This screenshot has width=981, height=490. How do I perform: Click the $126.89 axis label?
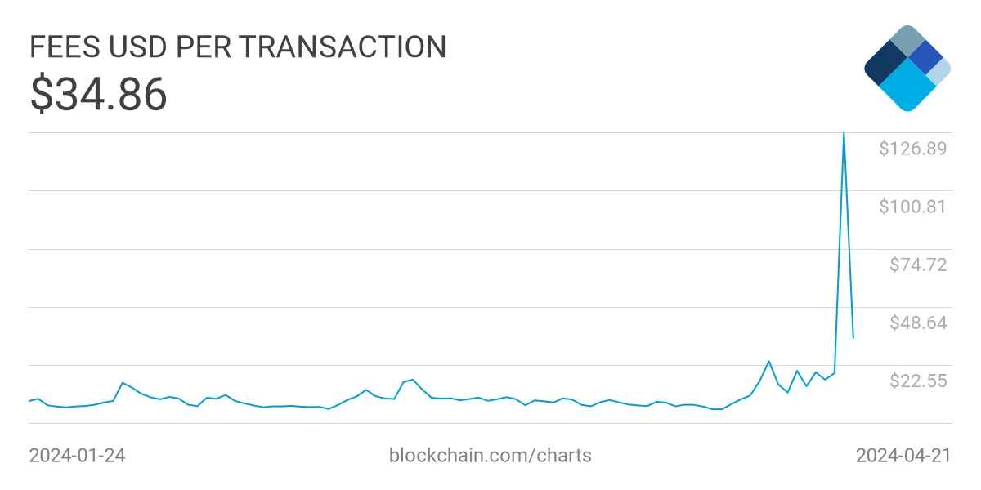click(x=912, y=149)
